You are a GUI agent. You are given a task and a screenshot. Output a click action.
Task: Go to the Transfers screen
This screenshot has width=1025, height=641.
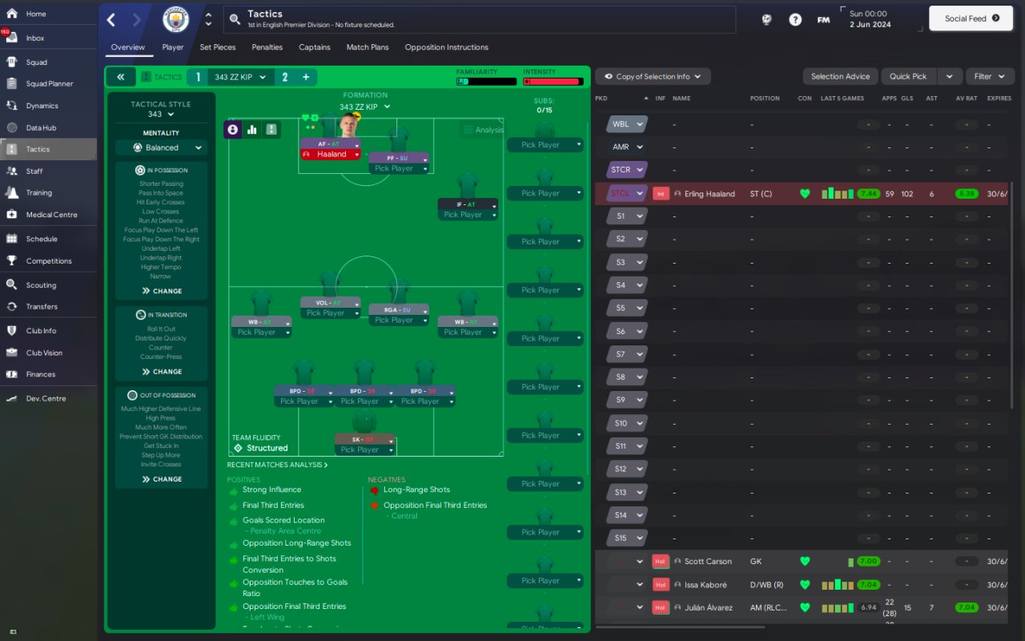(42, 306)
